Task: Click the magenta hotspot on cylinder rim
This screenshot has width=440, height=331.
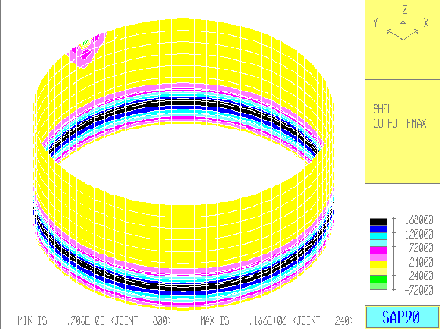Action: (x=85, y=51)
